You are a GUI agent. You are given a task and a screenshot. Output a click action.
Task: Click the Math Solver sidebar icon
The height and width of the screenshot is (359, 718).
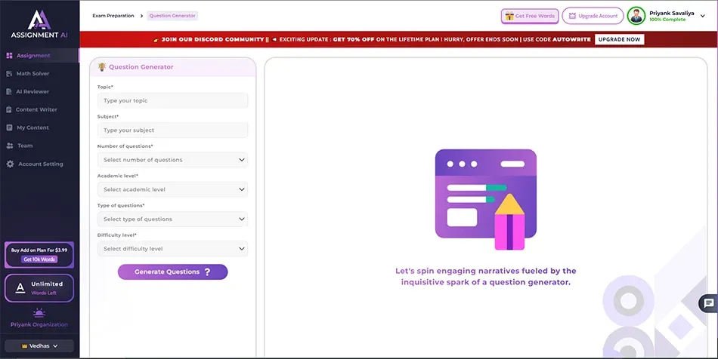point(9,74)
